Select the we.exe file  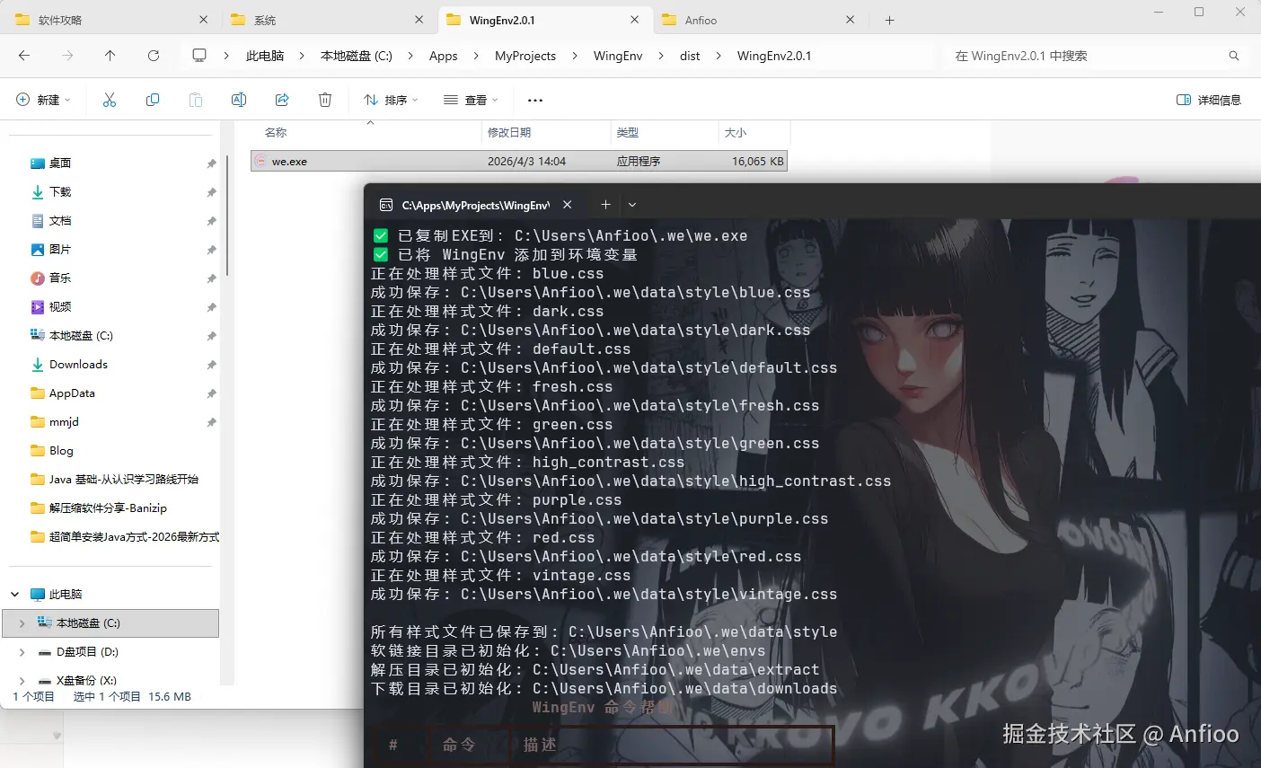pyautogui.click(x=519, y=162)
